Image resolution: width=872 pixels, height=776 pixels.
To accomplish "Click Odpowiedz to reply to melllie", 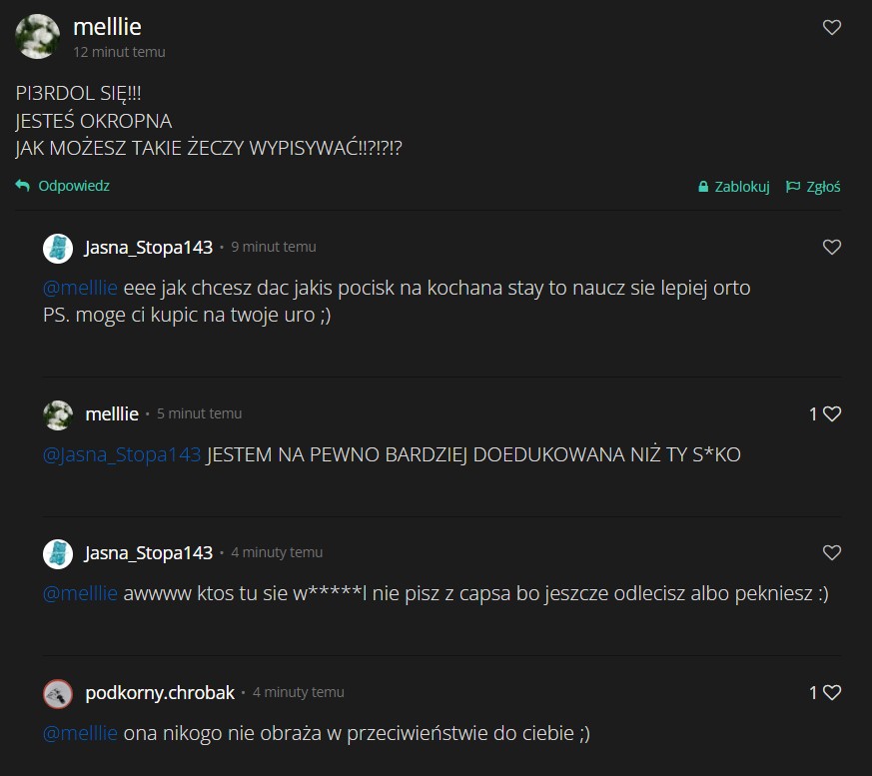I will click(x=73, y=186).
